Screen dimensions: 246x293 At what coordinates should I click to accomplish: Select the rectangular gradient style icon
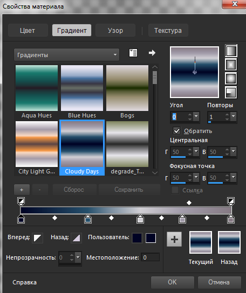point(231,65)
